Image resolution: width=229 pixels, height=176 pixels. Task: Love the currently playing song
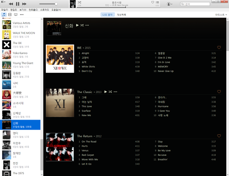click(x=153, y=2)
